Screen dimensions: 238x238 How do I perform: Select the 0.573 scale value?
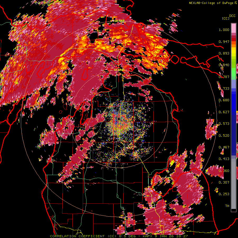224,124
